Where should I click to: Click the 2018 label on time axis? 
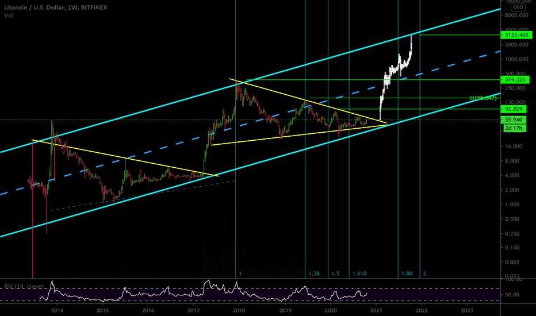pyautogui.click(x=239, y=310)
